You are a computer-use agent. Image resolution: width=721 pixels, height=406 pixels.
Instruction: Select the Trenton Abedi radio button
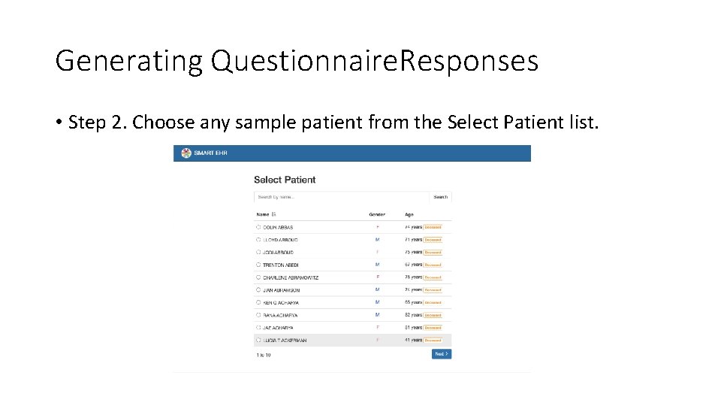click(258, 265)
